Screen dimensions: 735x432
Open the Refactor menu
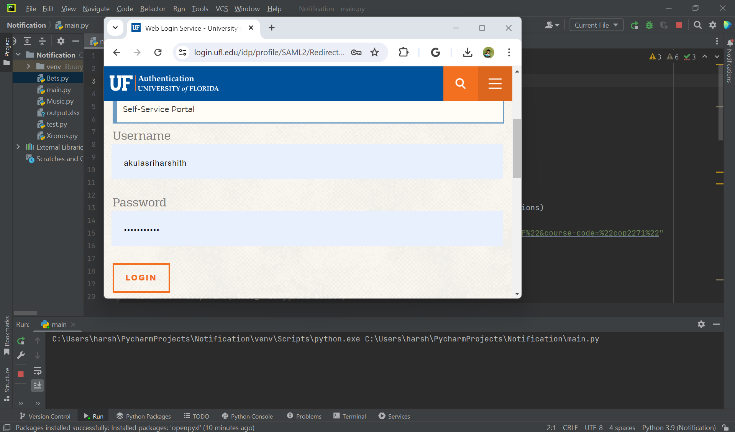point(153,8)
